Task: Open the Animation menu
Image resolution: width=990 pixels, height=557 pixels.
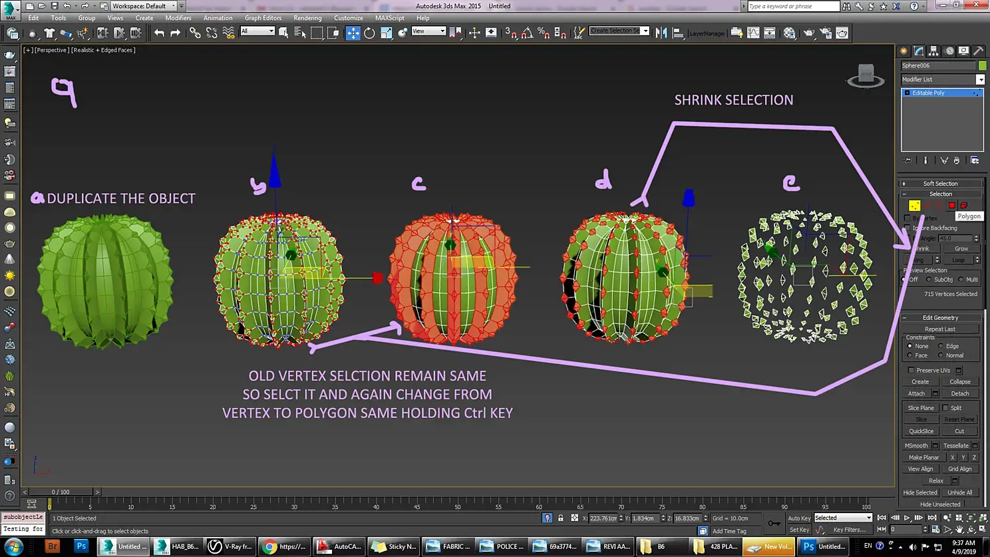Action: [x=218, y=18]
